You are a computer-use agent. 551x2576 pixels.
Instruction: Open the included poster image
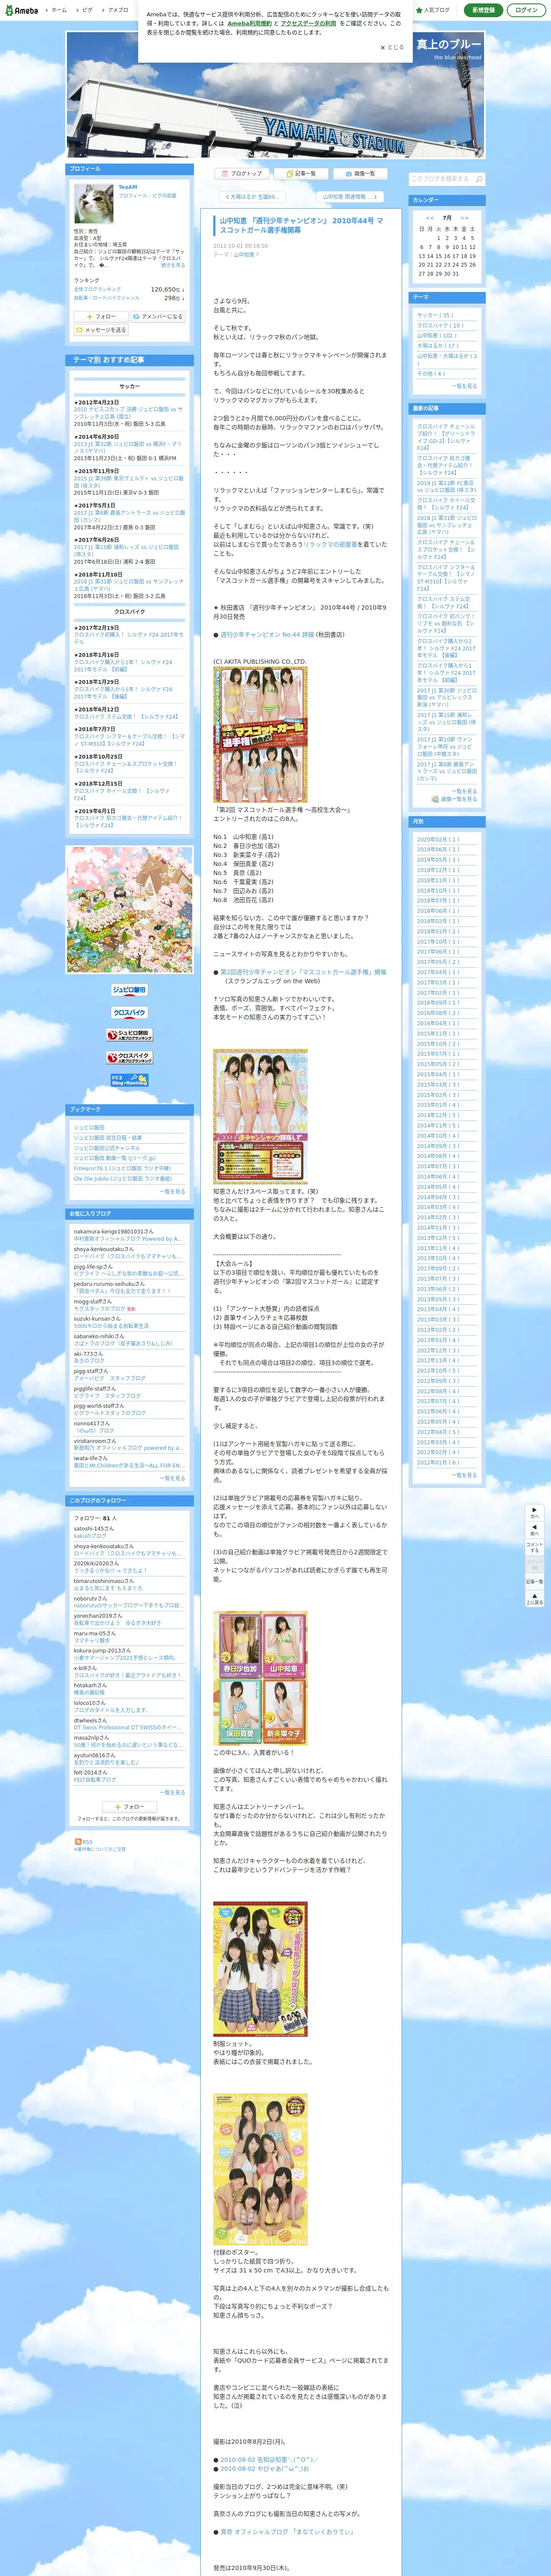click(260, 2170)
